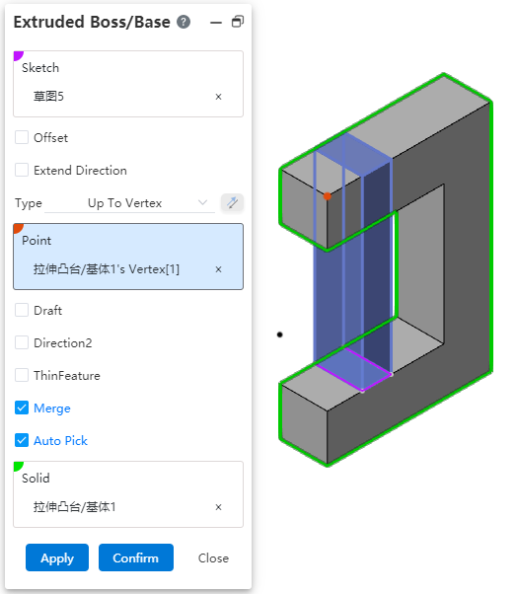Minimize the Extruded Boss/Base panel

(x=216, y=23)
